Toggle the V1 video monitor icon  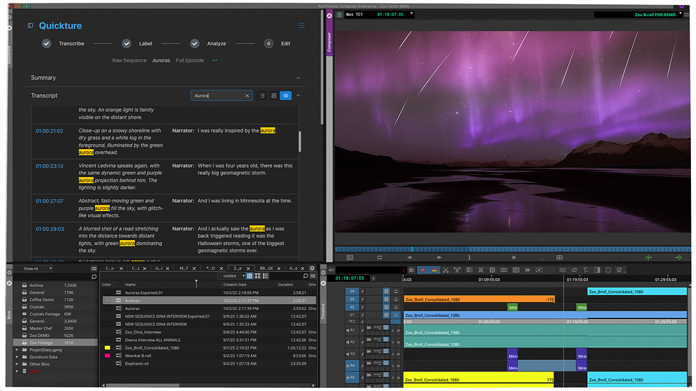click(x=395, y=315)
